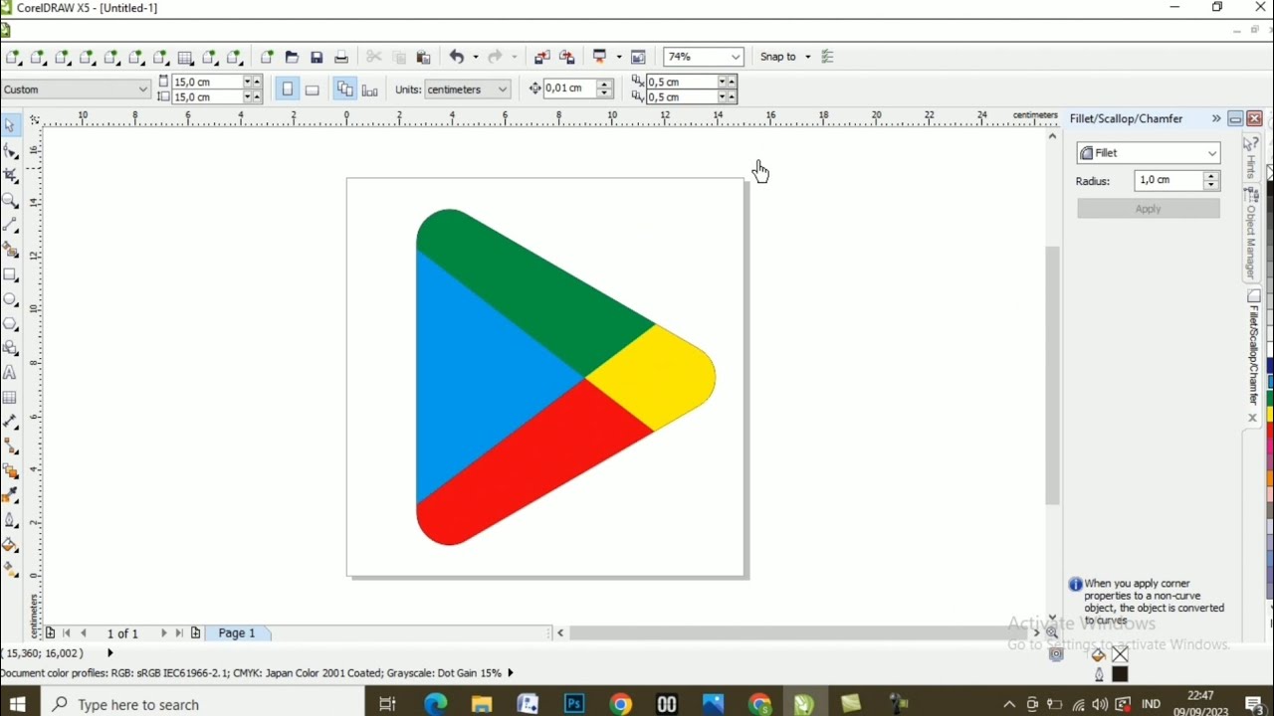Select the Eyedropper tool
This screenshot has width=1274, height=716.
(10, 495)
